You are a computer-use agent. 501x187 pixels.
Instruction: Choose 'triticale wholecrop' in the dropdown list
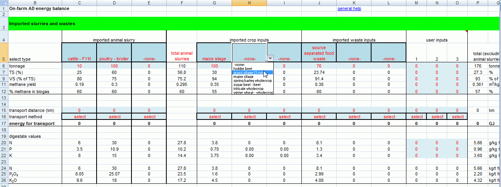click(x=249, y=89)
